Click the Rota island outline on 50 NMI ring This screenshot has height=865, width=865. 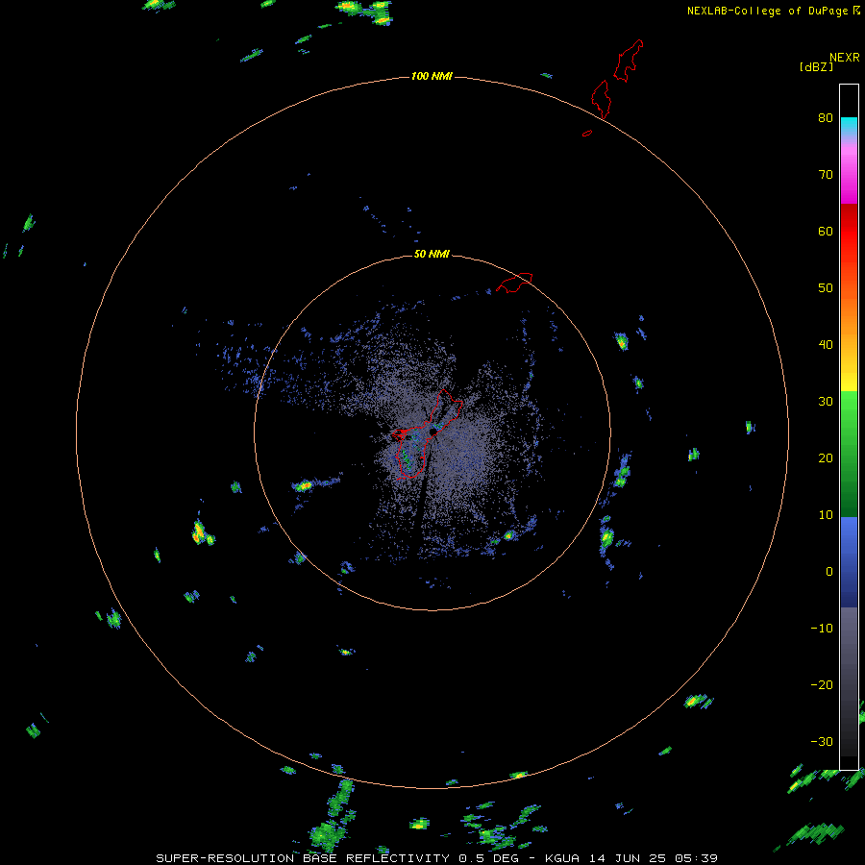[514, 282]
